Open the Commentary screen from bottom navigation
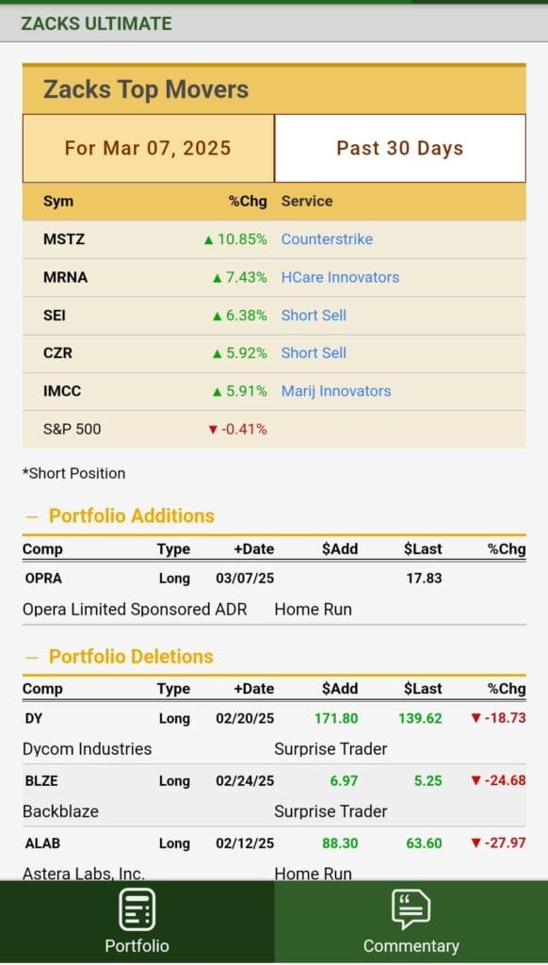 point(411,921)
